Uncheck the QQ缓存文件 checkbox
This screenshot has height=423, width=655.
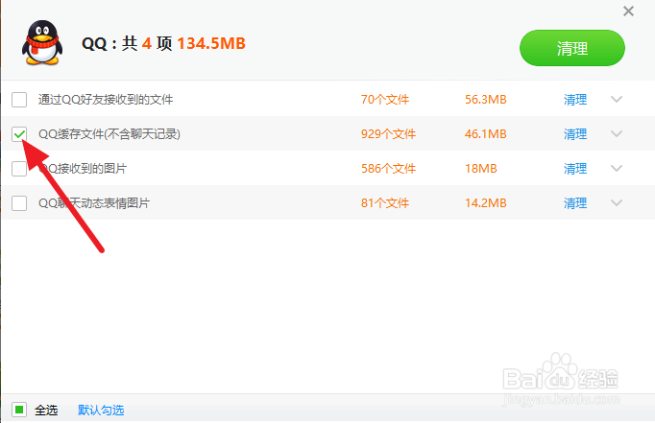pos(19,134)
